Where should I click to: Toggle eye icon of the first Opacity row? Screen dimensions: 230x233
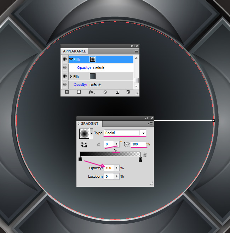65,68
